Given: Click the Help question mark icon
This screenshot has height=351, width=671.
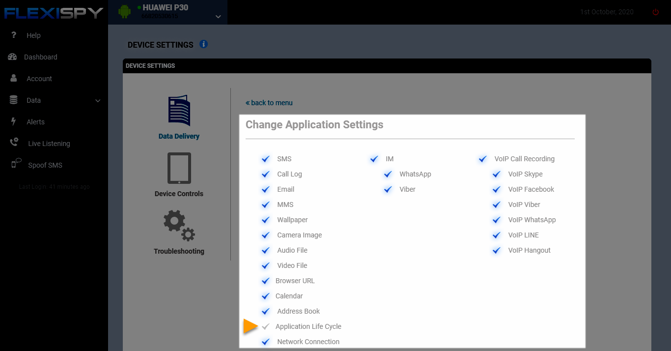Looking at the screenshot, I should click(14, 35).
